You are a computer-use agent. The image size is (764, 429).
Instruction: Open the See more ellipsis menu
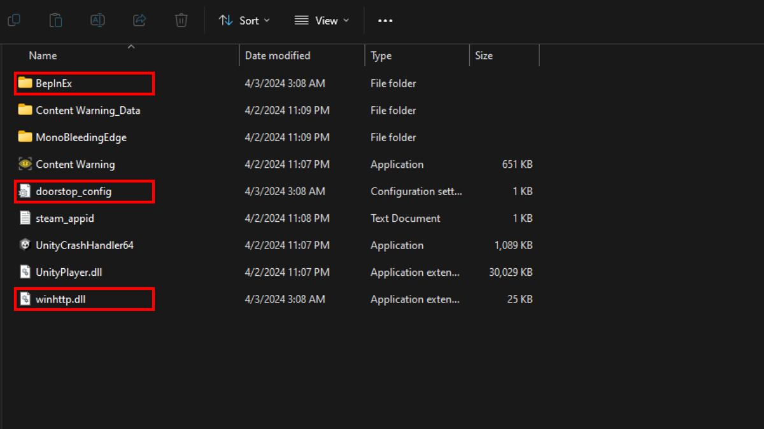(x=385, y=20)
